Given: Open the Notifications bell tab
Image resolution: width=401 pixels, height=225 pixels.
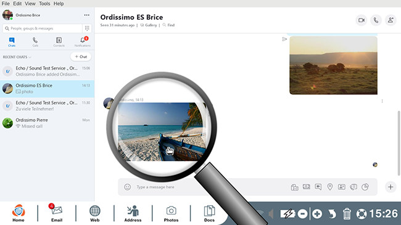Looking at the screenshot, I should tap(83, 42).
